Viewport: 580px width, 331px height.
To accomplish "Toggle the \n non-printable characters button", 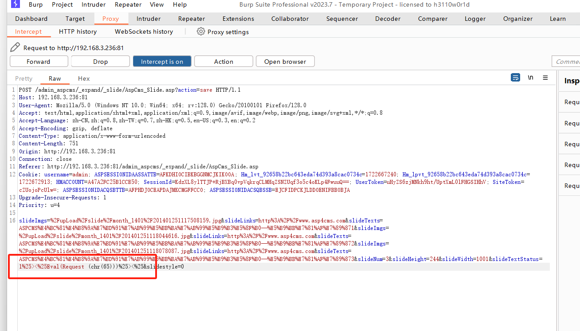I will coord(530,78).
